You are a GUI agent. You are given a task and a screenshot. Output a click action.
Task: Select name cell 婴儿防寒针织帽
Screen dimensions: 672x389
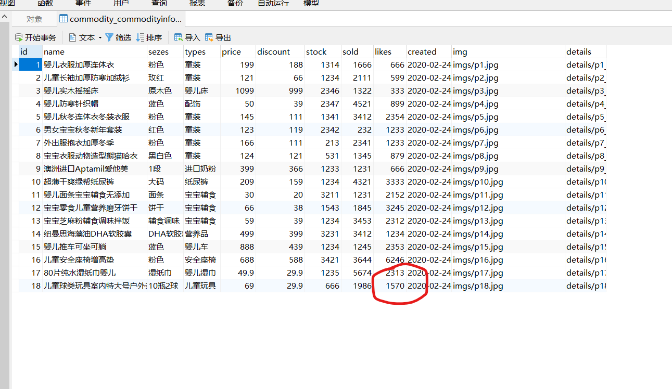95,103
